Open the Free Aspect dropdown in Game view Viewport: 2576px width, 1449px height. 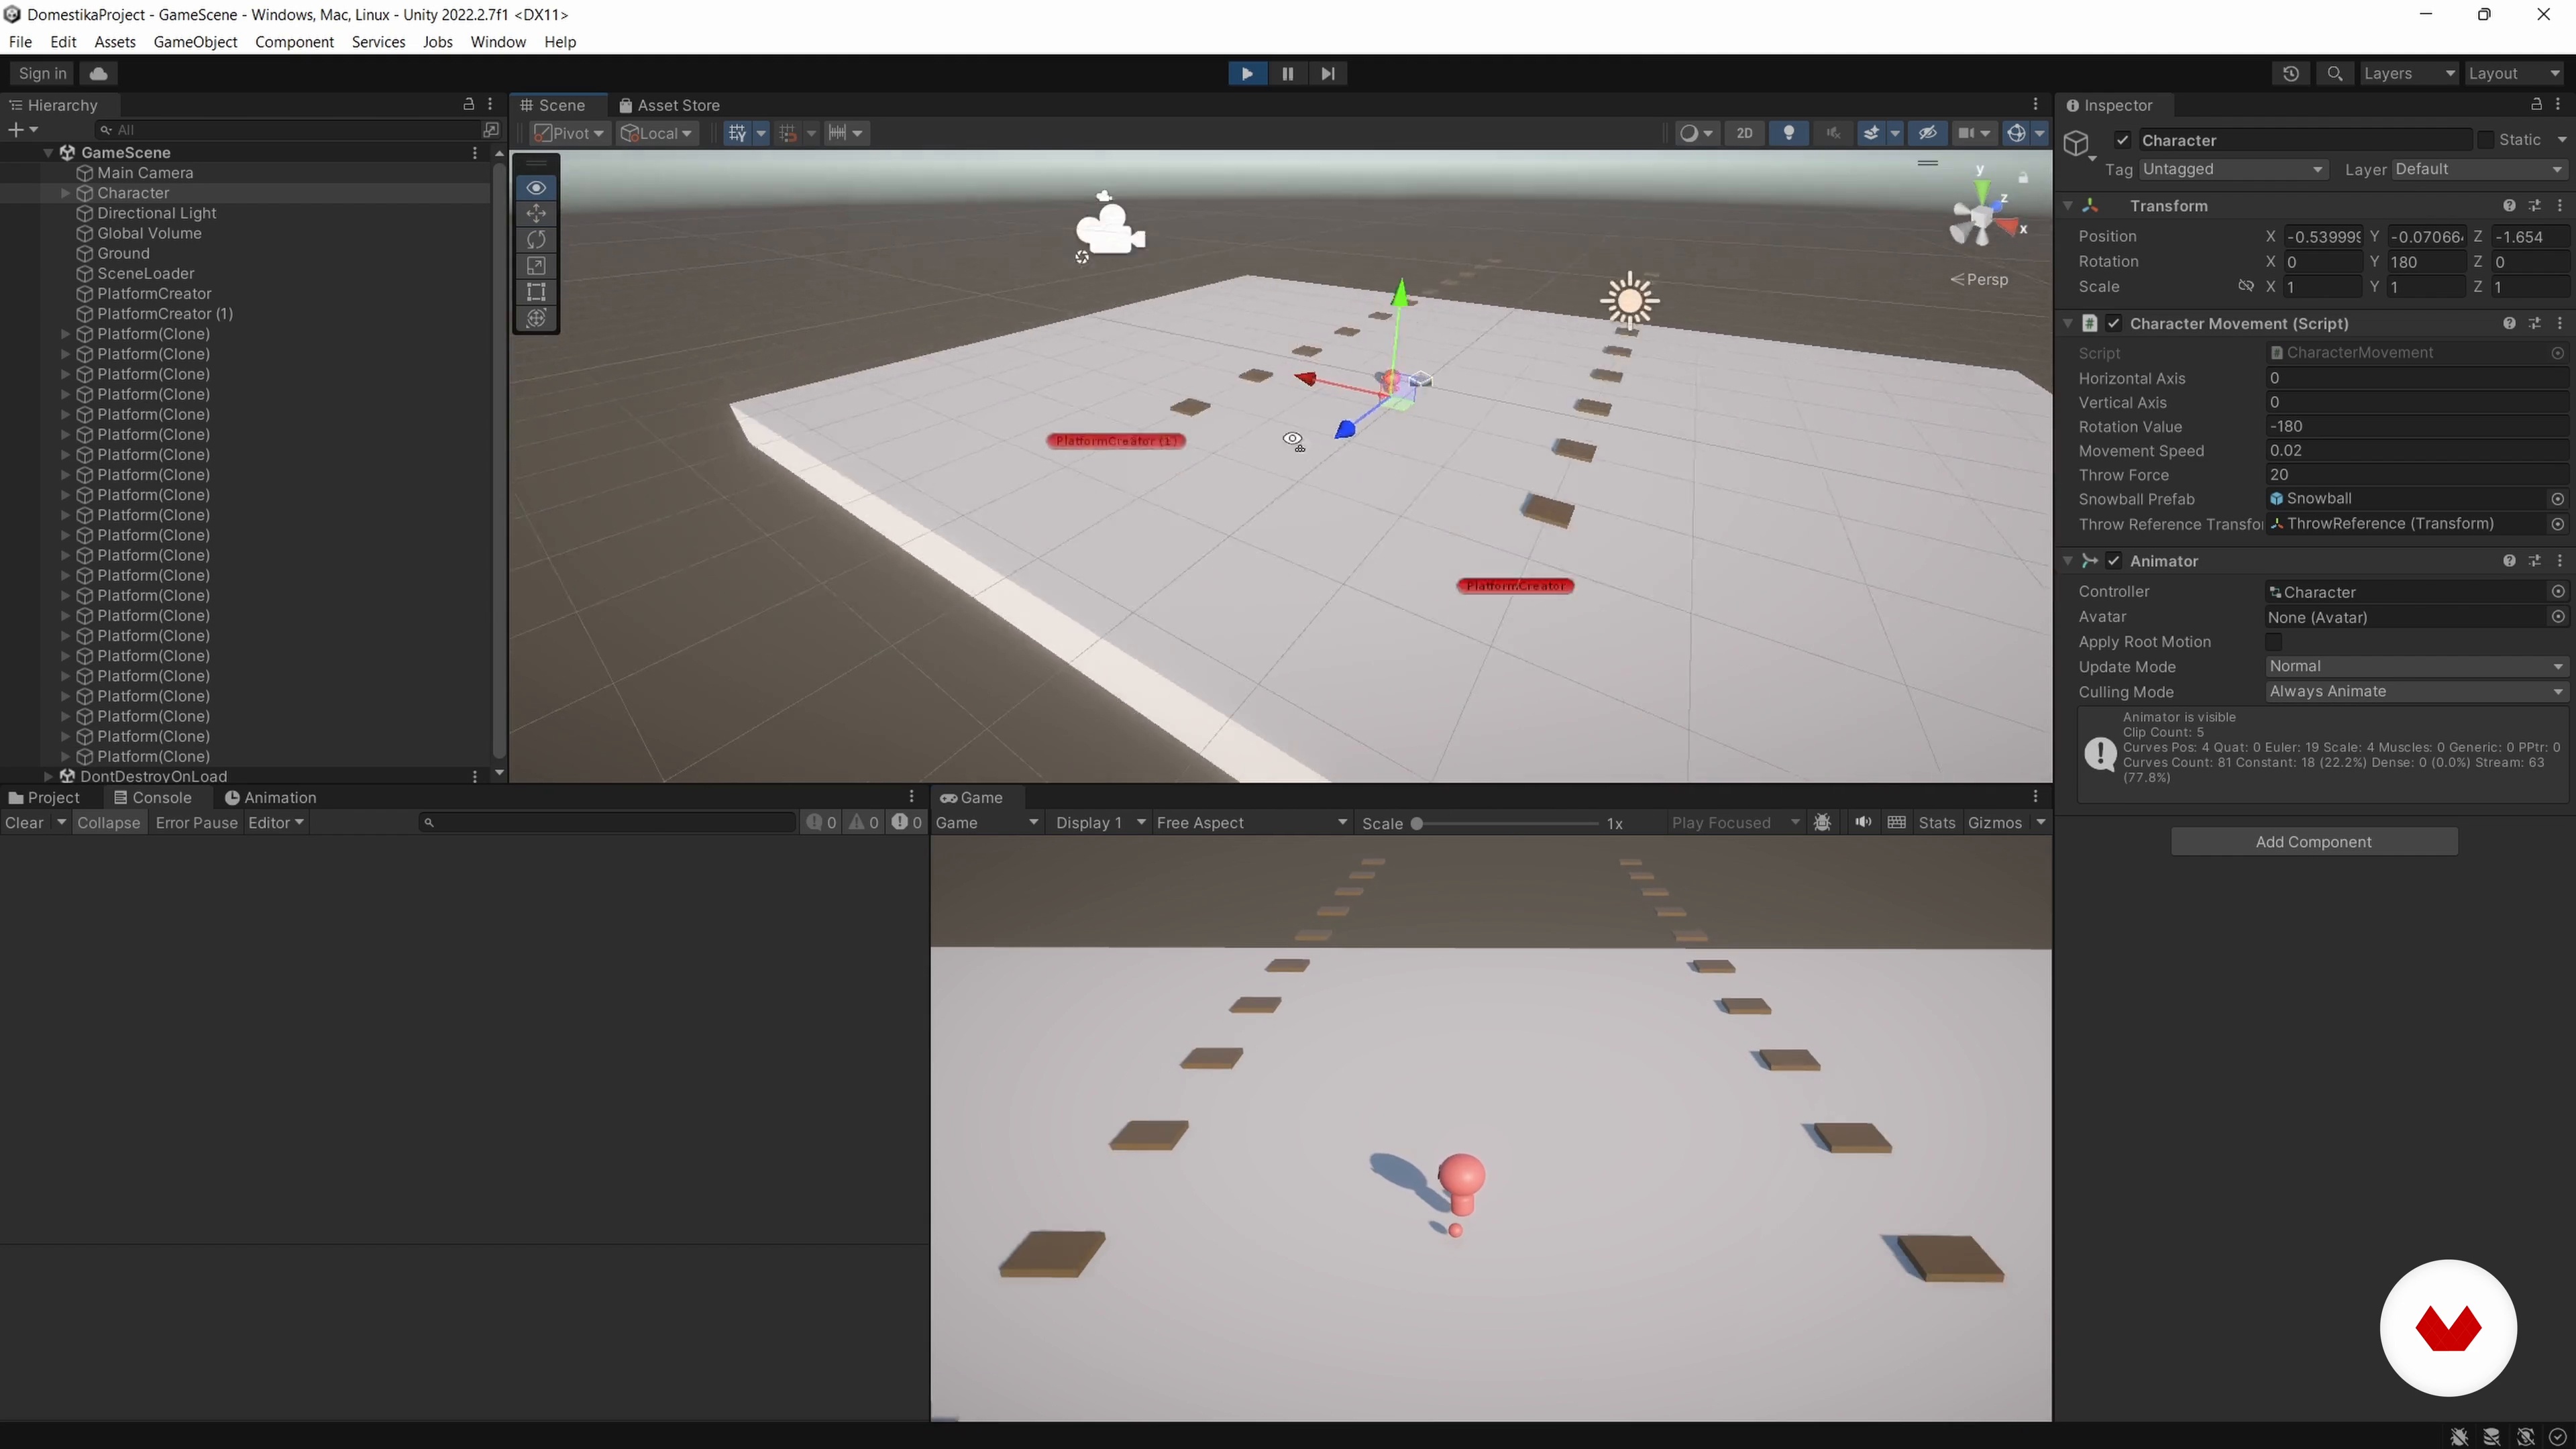pyautogui.click(x=1252, y=822)
